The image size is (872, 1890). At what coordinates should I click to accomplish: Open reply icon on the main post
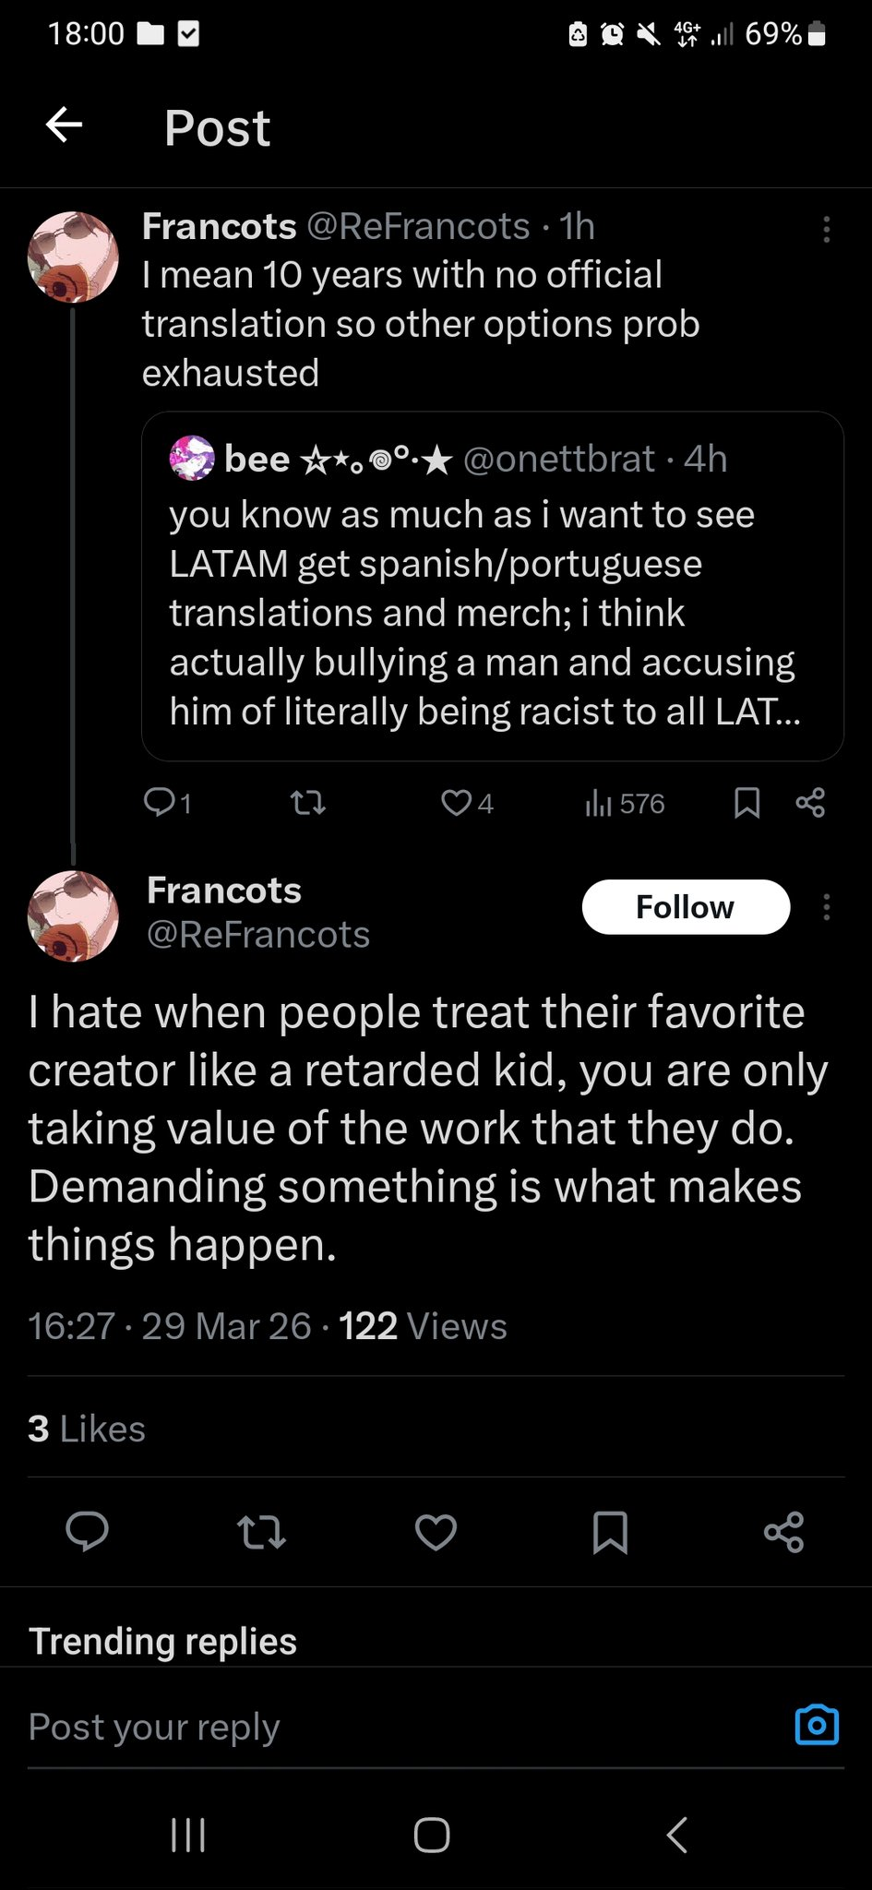[x=87, y=1532]
